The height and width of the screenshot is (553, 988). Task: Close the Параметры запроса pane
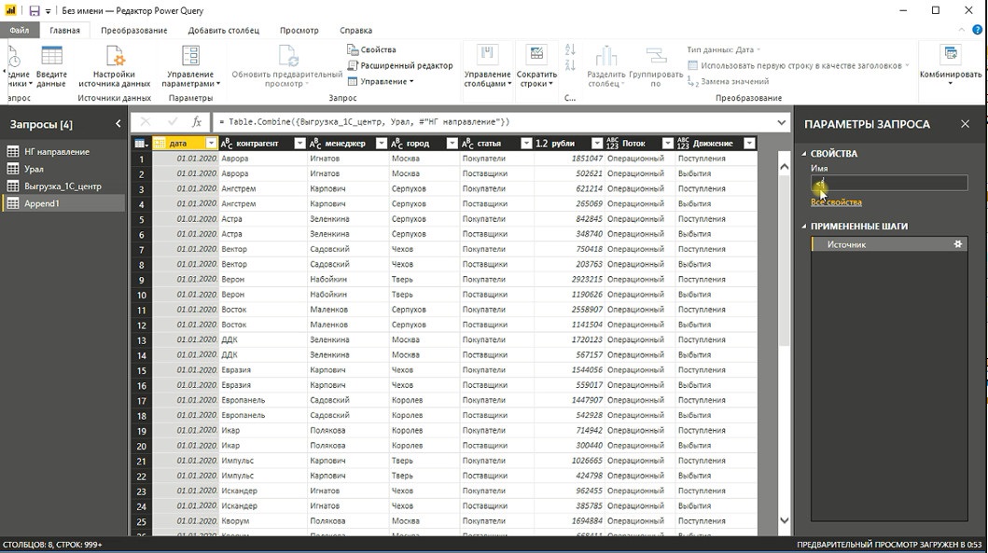(965, 124)
